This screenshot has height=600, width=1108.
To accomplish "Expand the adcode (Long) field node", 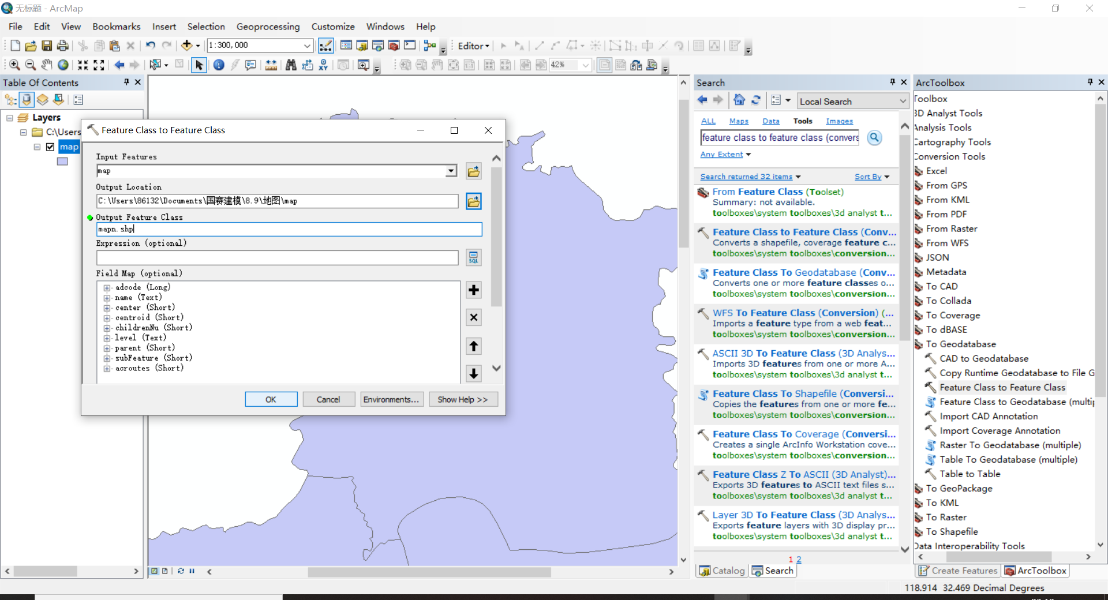I will [x=107, y=287].
